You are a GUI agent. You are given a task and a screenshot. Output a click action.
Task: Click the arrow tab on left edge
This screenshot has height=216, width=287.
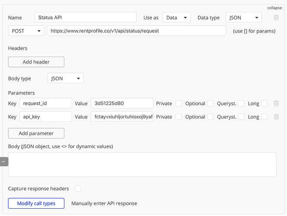pos(3,162)
